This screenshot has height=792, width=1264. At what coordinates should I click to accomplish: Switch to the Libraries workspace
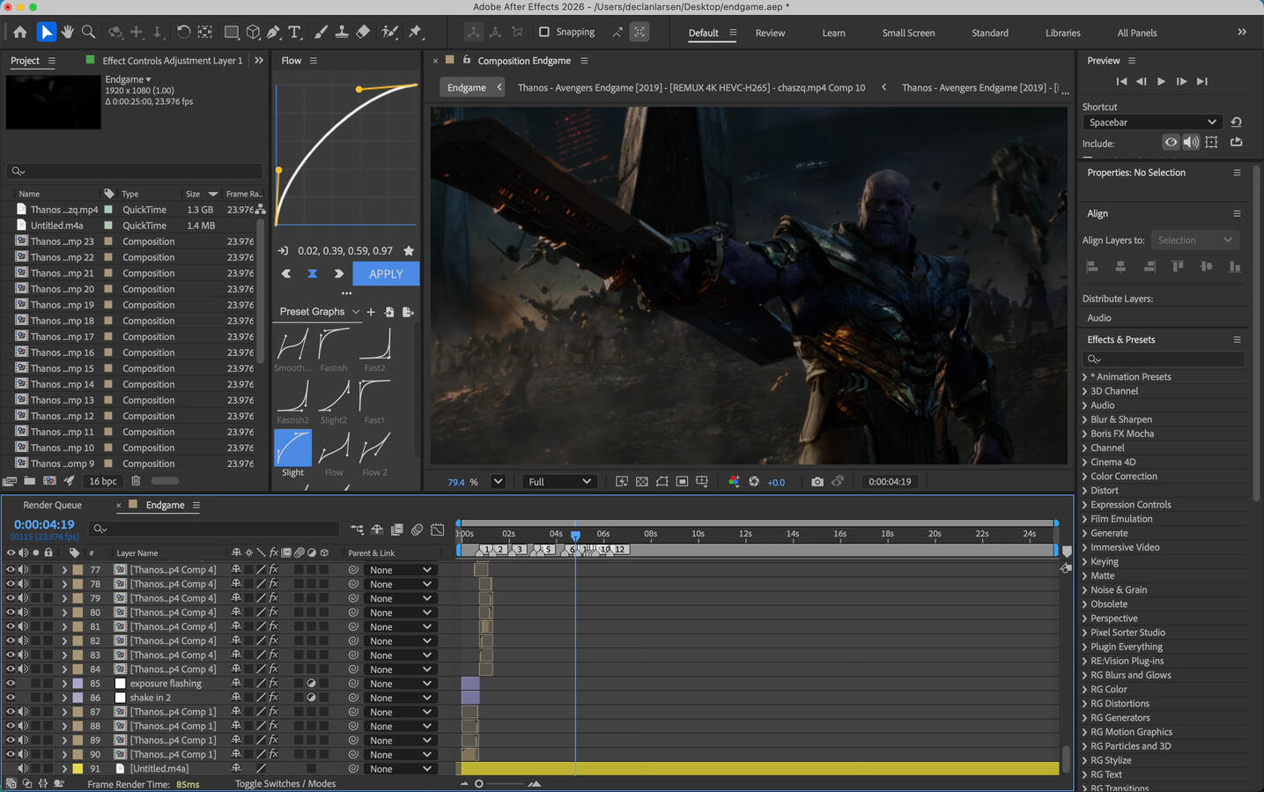click(x=1062, y=33)
